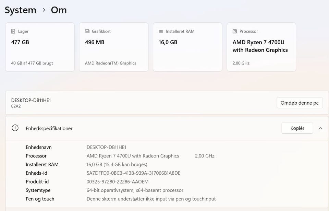Click the Enheds-id value text
Screen dimensions: 329x211
[x=133, y=173]
